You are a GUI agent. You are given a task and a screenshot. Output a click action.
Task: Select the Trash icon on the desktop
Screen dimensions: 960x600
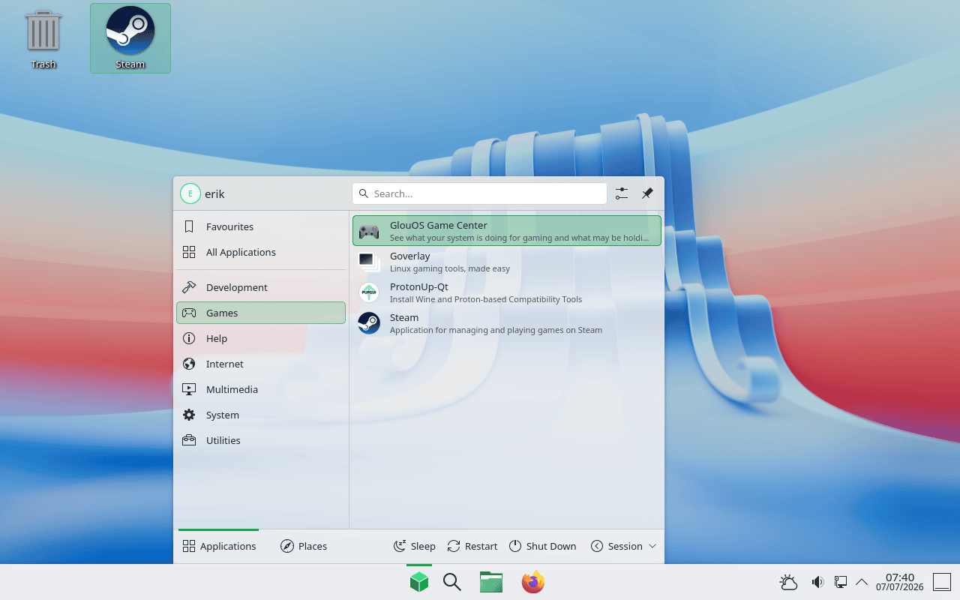[x=43, y=39]
